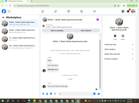Click the scroll-up arrow of the chat
This screenshot has width=139, height=103.
[100, 35]
